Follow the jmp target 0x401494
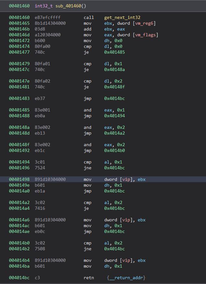Screen dimensions: 206x284 (x=115, y=116)
